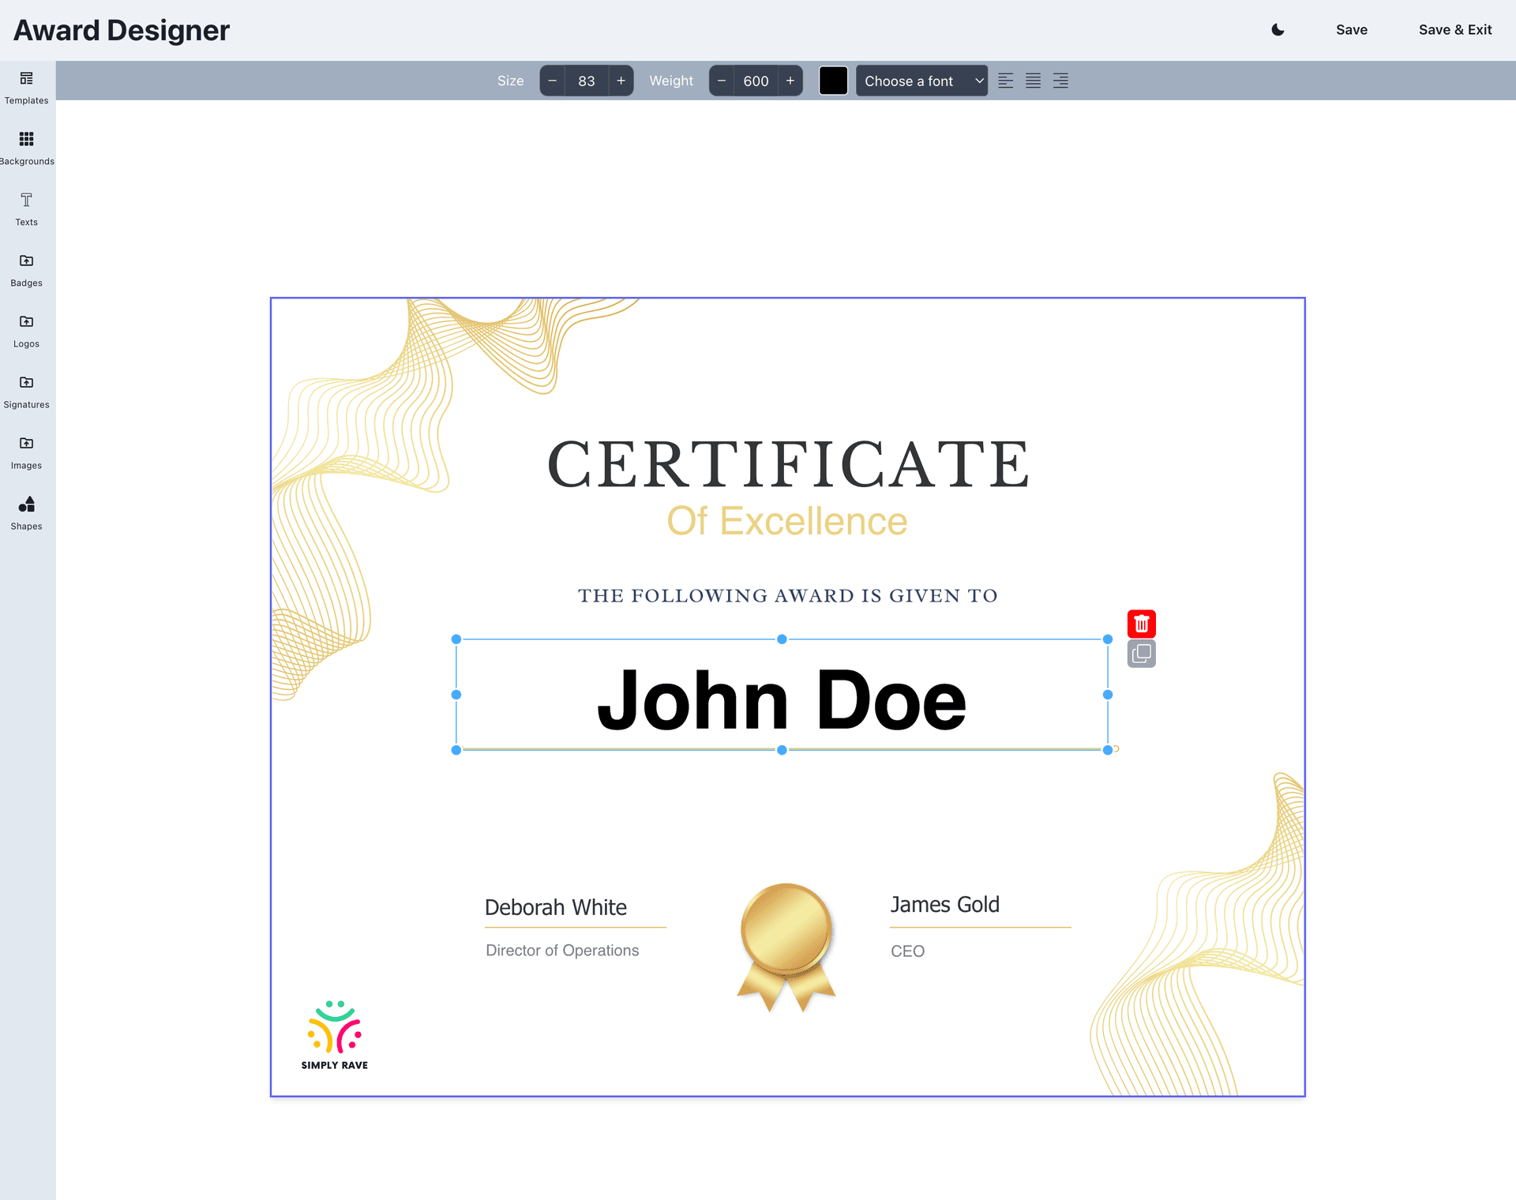Image resolution: width=1516 pixels, height=1200 pixels.
Task: Select the gold medal badge
Action: tap(786, 947)
